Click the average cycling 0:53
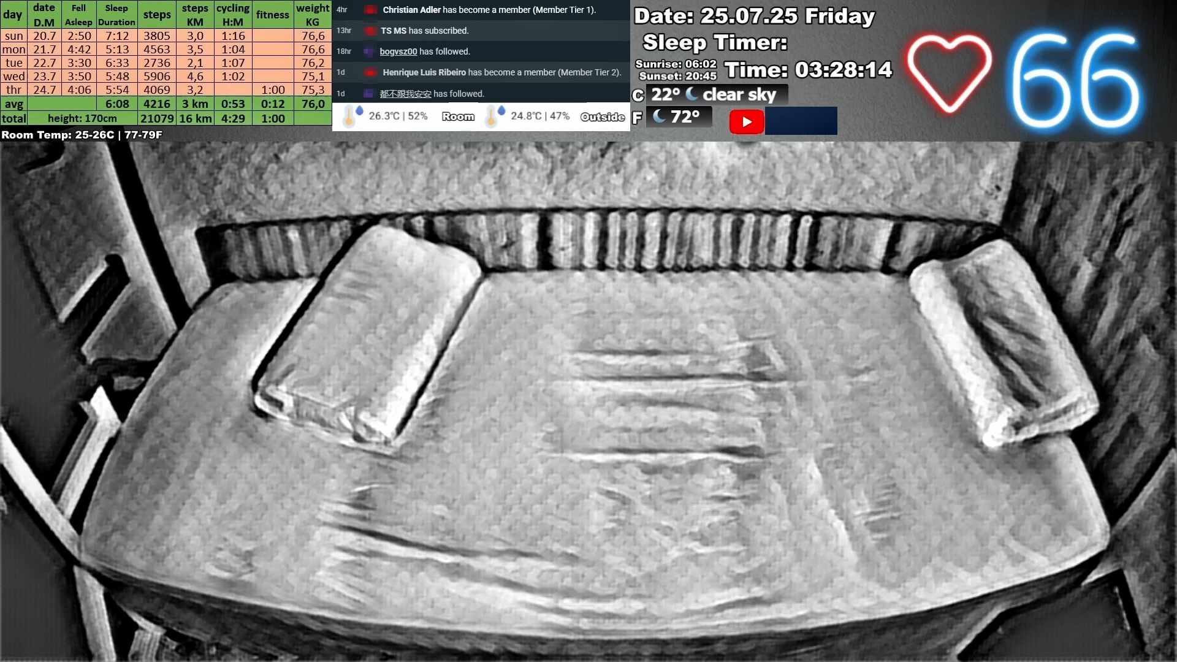 click(233, 104)
